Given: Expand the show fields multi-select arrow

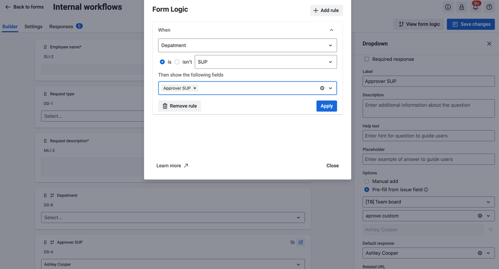Looking at the screenshot, I should (330, 88).
